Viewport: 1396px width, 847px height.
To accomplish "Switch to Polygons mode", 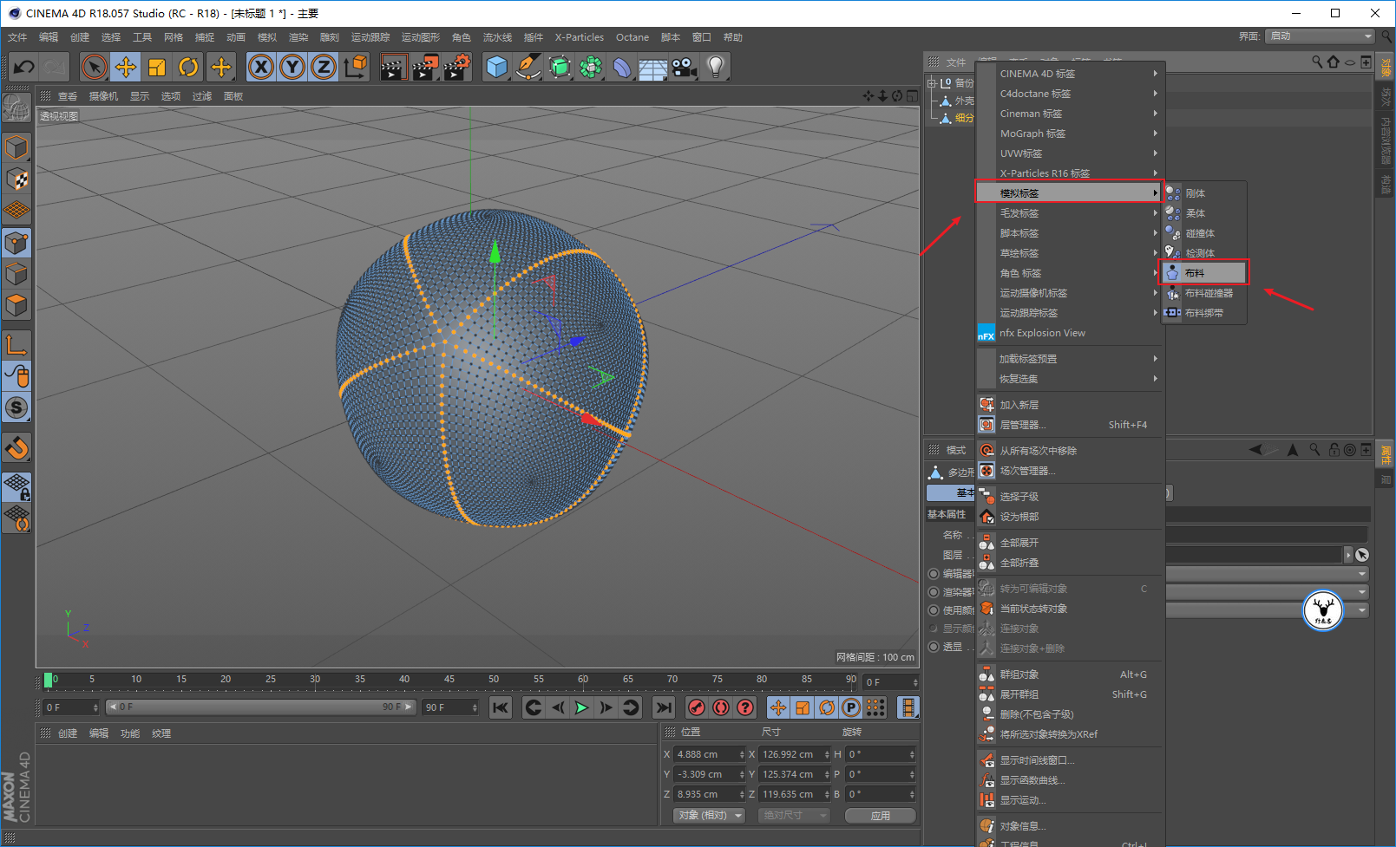I will 16,305.
